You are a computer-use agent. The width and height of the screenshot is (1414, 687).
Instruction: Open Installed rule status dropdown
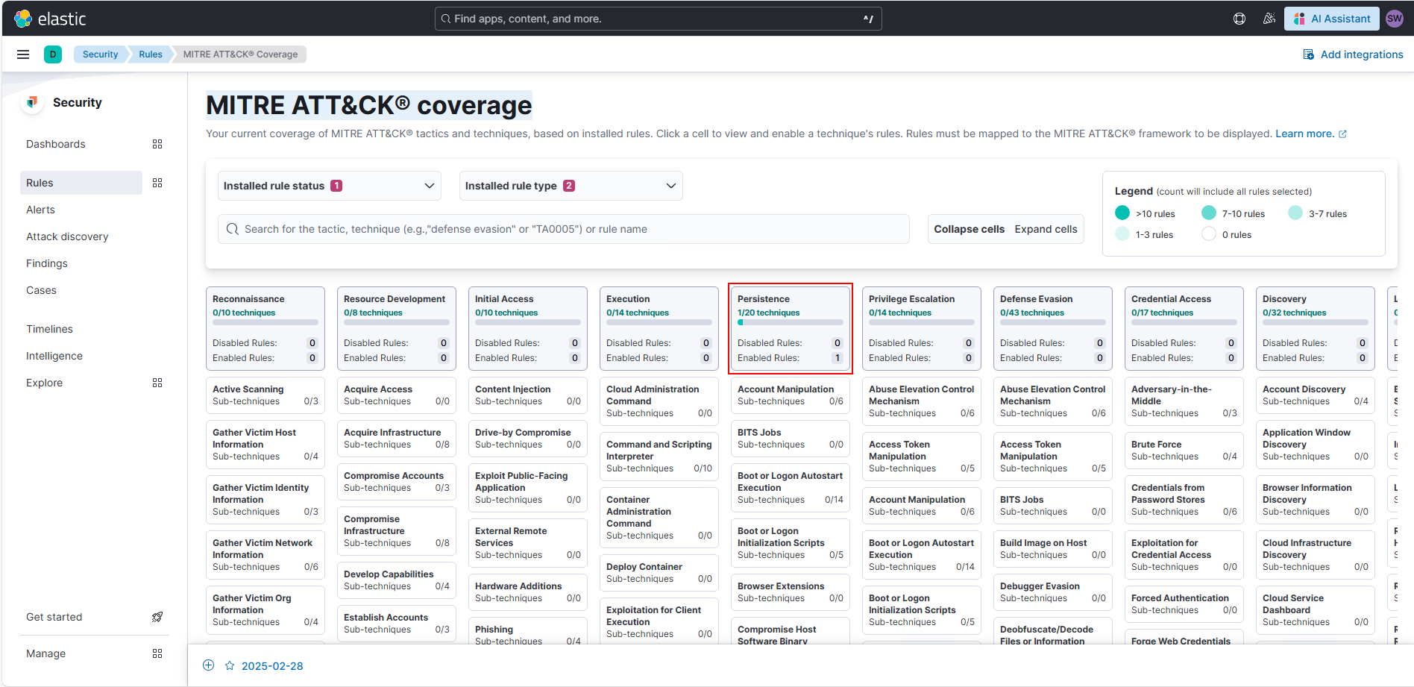[x=330, y=186]
